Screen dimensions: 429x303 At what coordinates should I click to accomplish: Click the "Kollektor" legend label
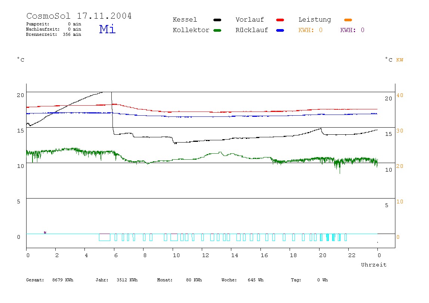click(191, 30)
